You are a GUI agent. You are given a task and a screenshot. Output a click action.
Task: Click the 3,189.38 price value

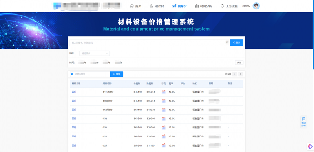coord(151,110)
